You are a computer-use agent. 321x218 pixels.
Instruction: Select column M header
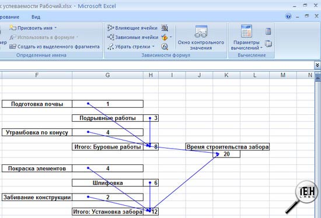coord(283,75)
